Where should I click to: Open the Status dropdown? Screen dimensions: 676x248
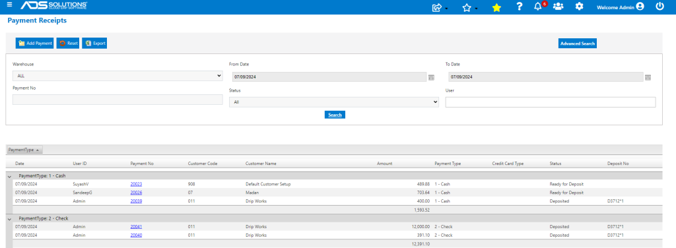coord(333,102)
